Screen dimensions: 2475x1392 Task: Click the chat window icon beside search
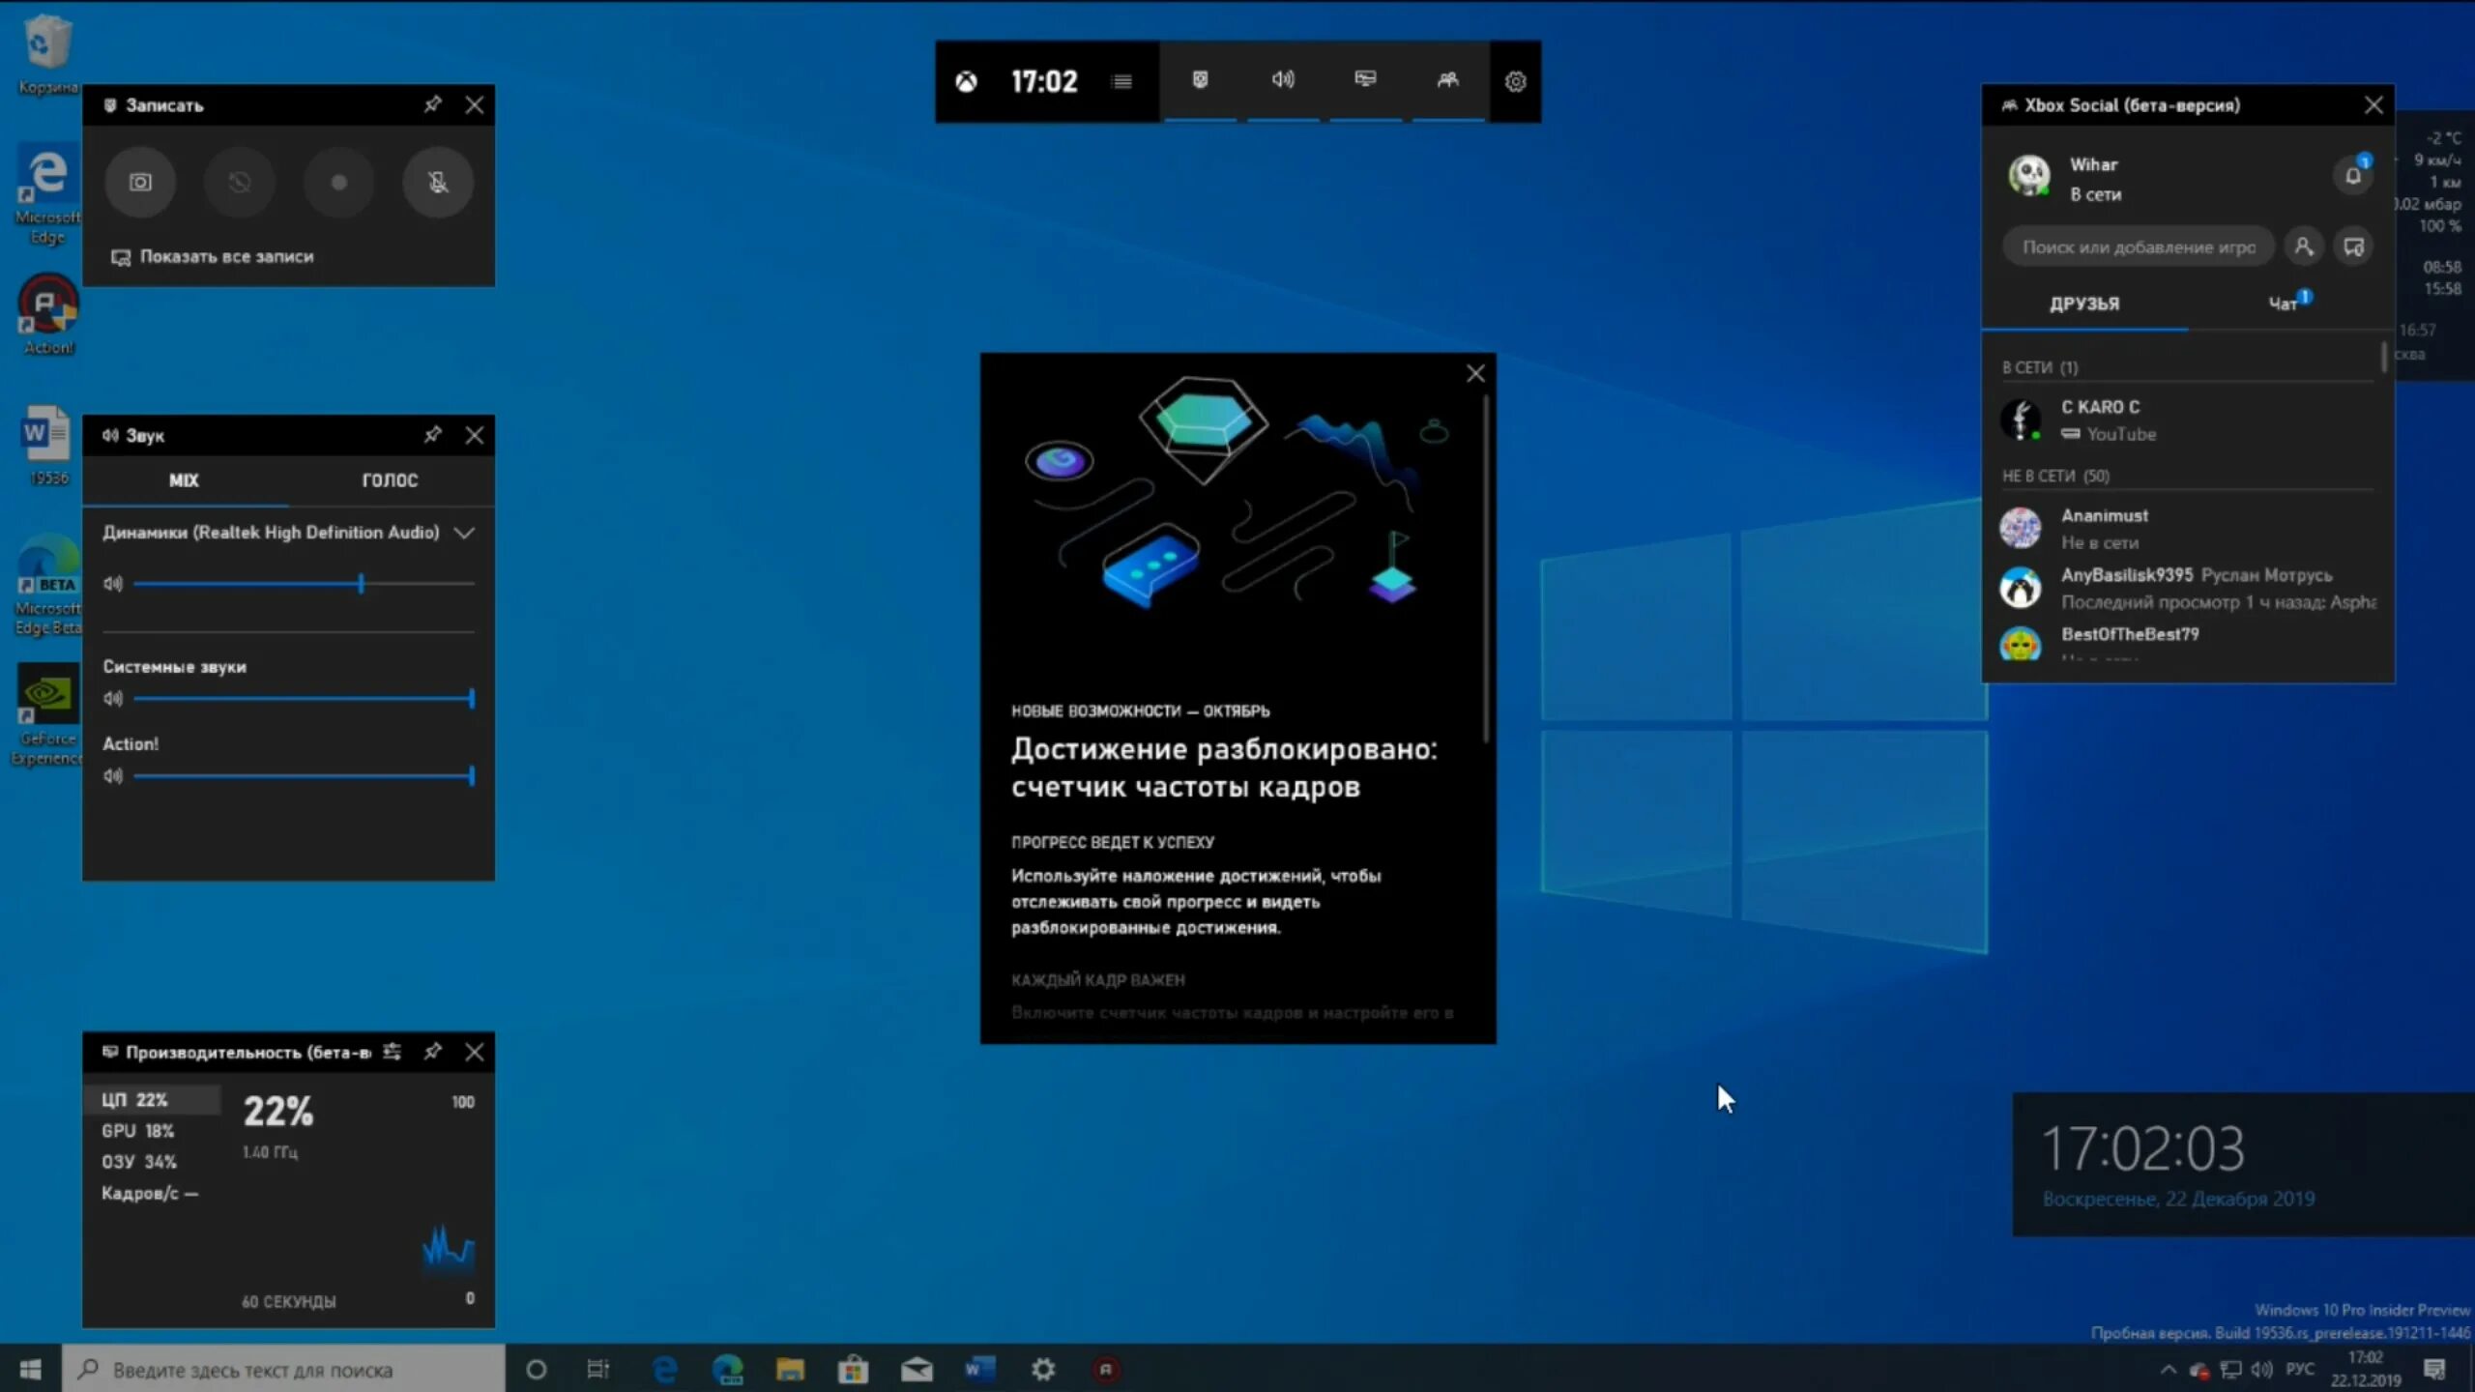coord(2354,246)
